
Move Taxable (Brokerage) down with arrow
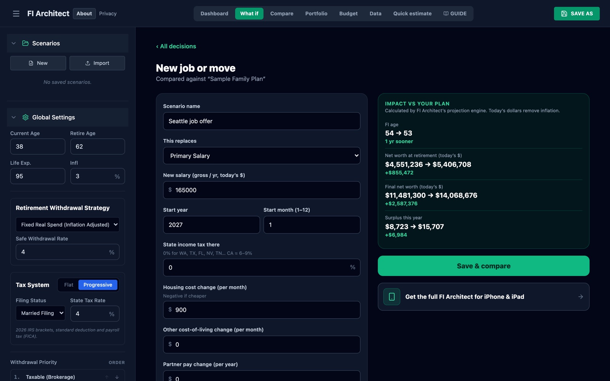117,377
